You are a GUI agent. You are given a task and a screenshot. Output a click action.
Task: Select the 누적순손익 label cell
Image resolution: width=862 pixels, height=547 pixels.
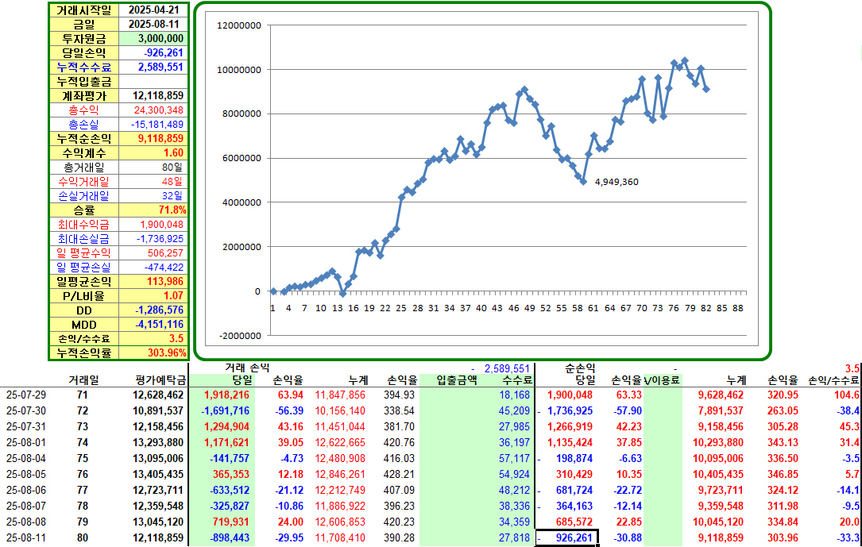[x=84, y=138]
